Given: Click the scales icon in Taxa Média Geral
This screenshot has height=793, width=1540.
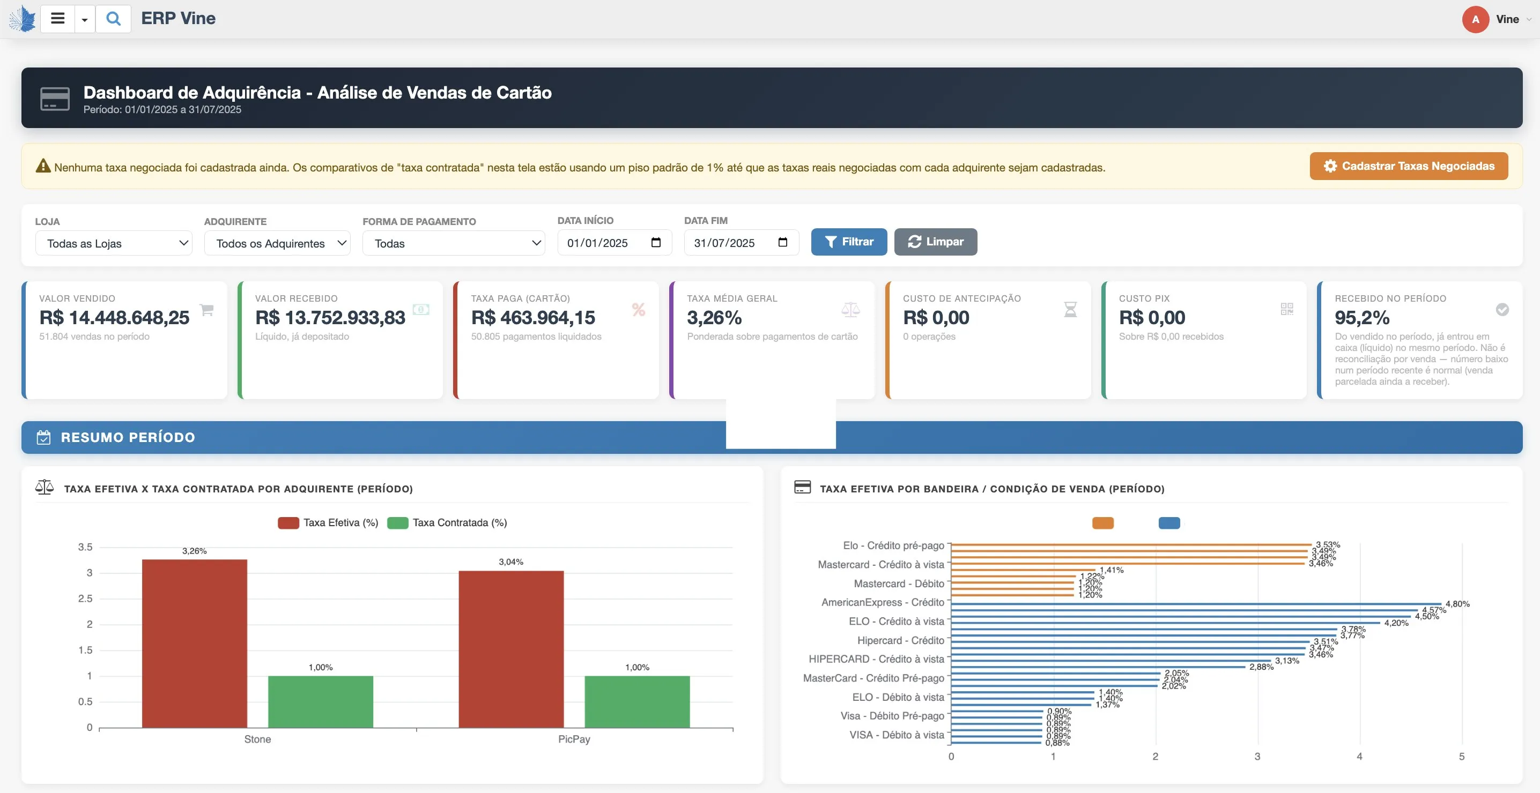Looking at the screenshot, I should click(x=851, y=310).
